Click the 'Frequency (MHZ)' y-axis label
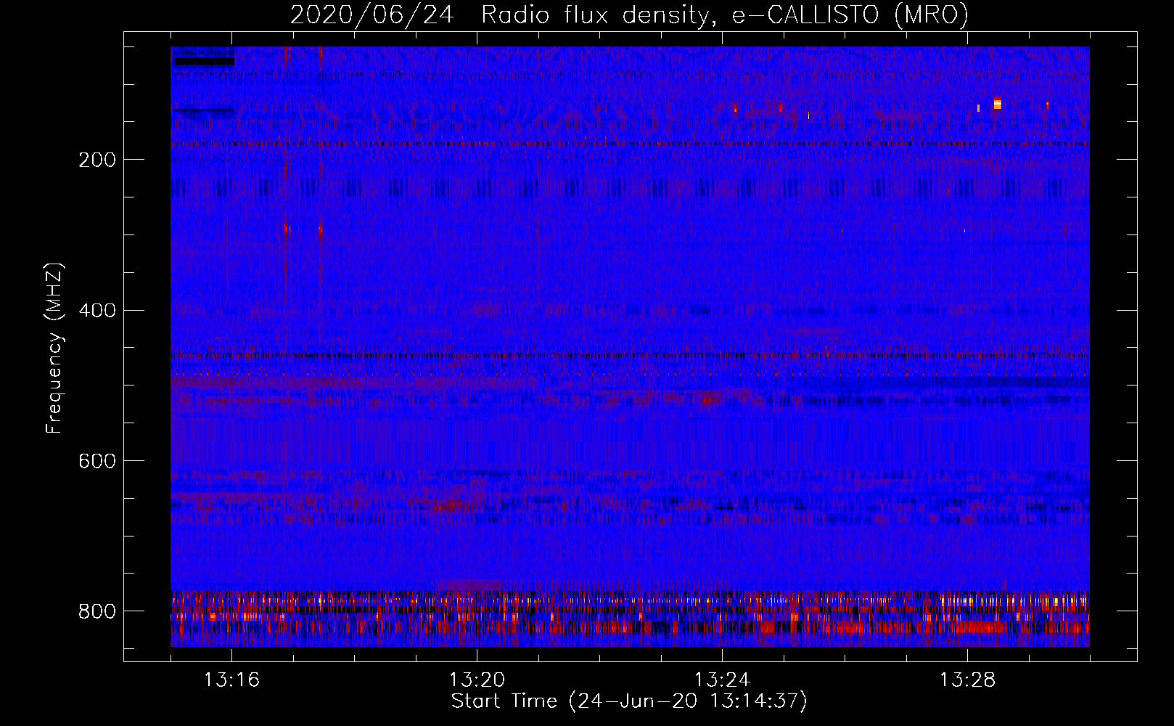Screen dimensions: 1174x726 pos(54,348)
